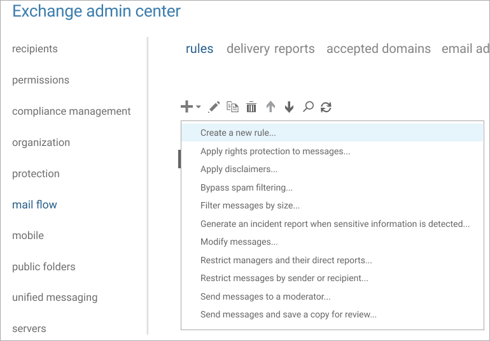Image resolution: width=490 pixels, height=341 pixels.
Task: Select 'Create a new rule...' menu entry
Action: coord(332,133)
